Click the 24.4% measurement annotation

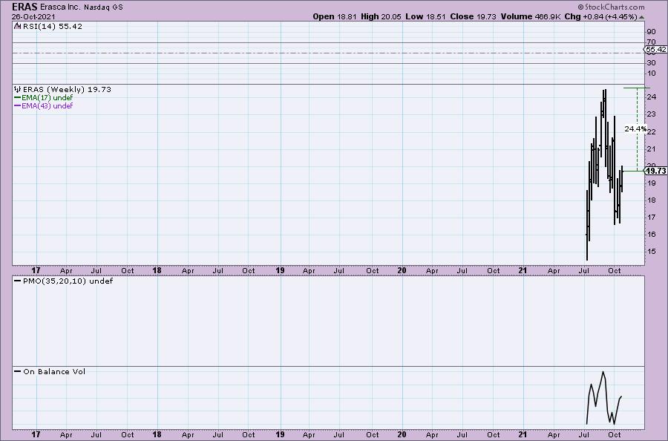click(635, 128)
